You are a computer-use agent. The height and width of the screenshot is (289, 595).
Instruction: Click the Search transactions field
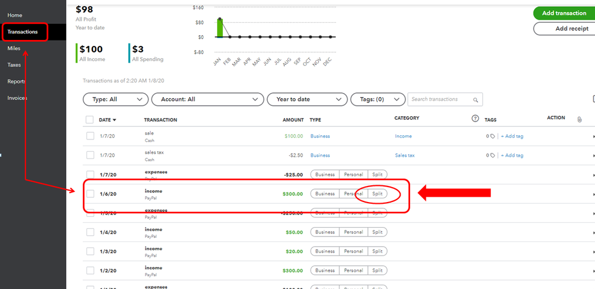point(445,100)
